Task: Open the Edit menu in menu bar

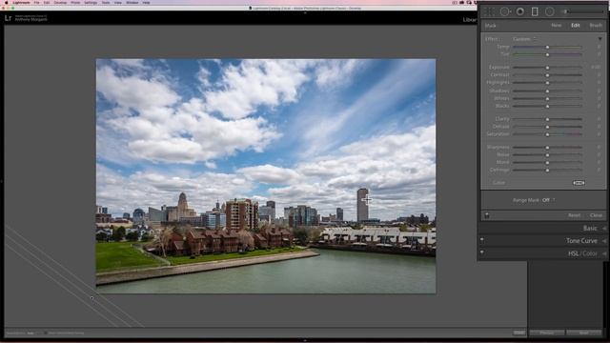Action: pyautogui.click(x=47, y=2)
